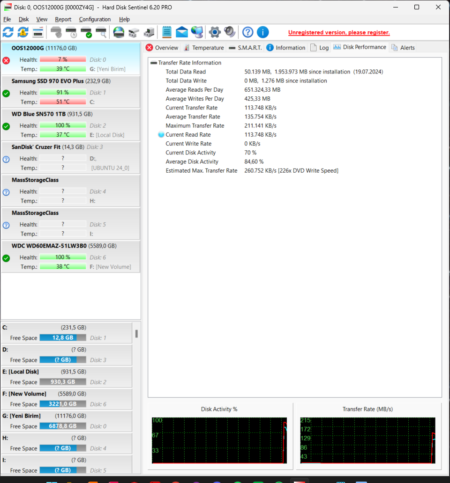Screen dimensions: 450x483
Task: Click the blue Refresh arrows toolbar icon
Action: coord(7,32)
